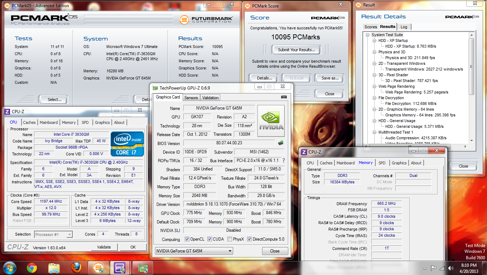Open SPD tab in the CPU-Z Memory window

click(382, 163)
